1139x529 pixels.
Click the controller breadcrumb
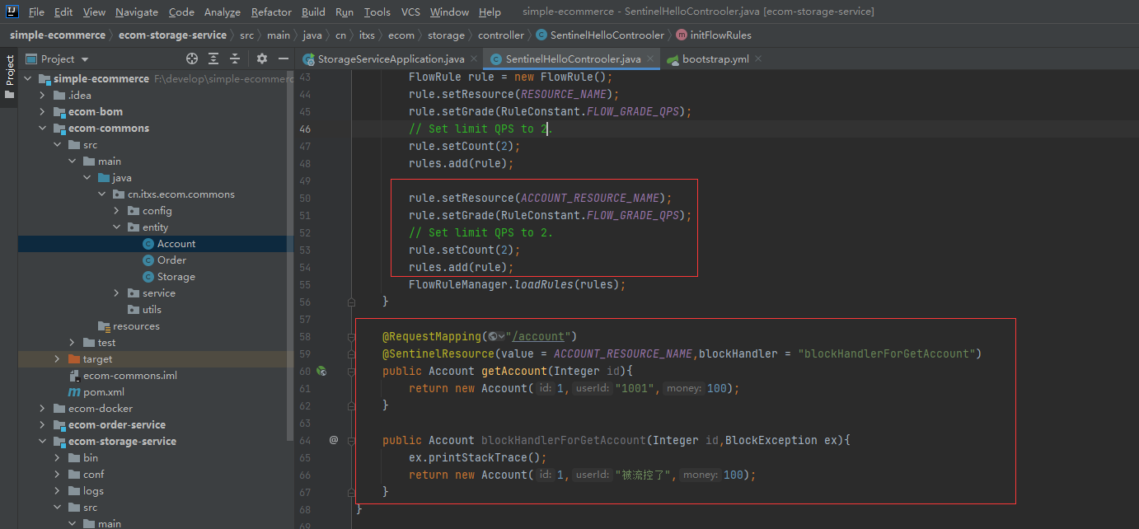coord(501,35)
